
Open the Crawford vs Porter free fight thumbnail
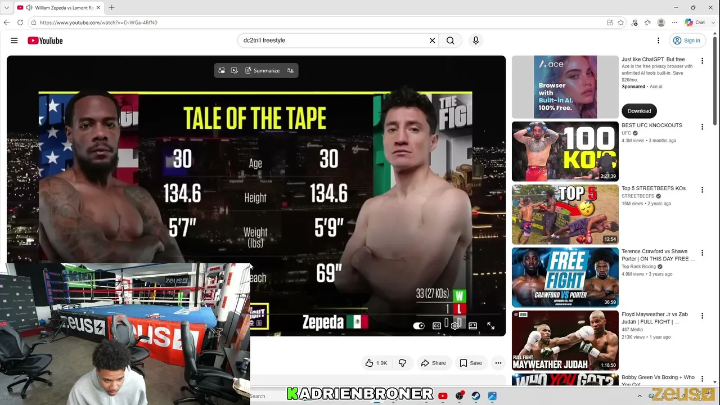pyautogui.click(x=565, y=277)
